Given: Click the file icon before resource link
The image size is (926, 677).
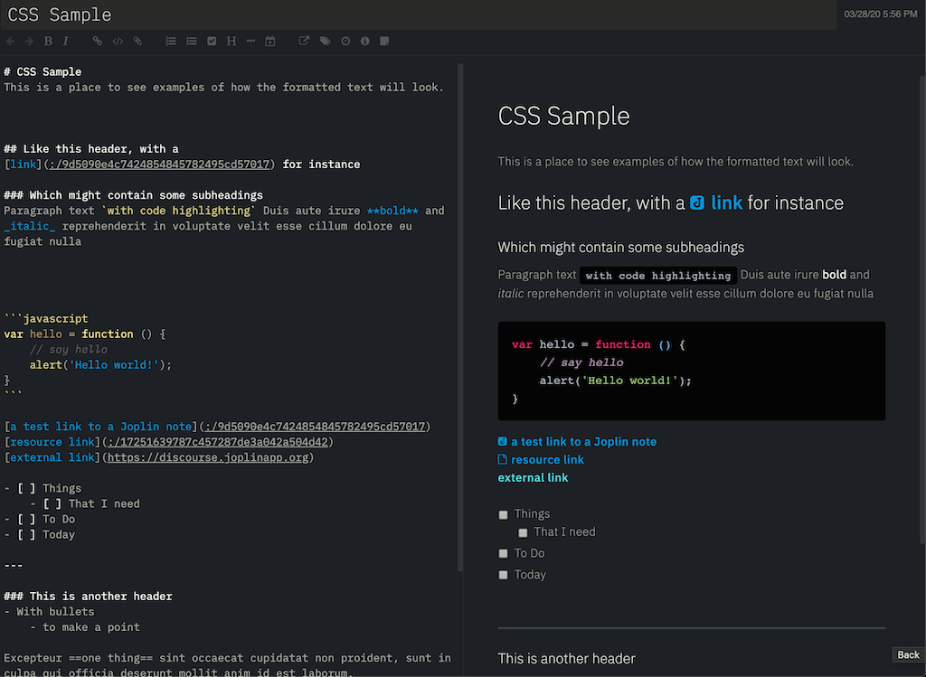Looking at the screenshot, I should pyautogui.click(x=503, y=459).
